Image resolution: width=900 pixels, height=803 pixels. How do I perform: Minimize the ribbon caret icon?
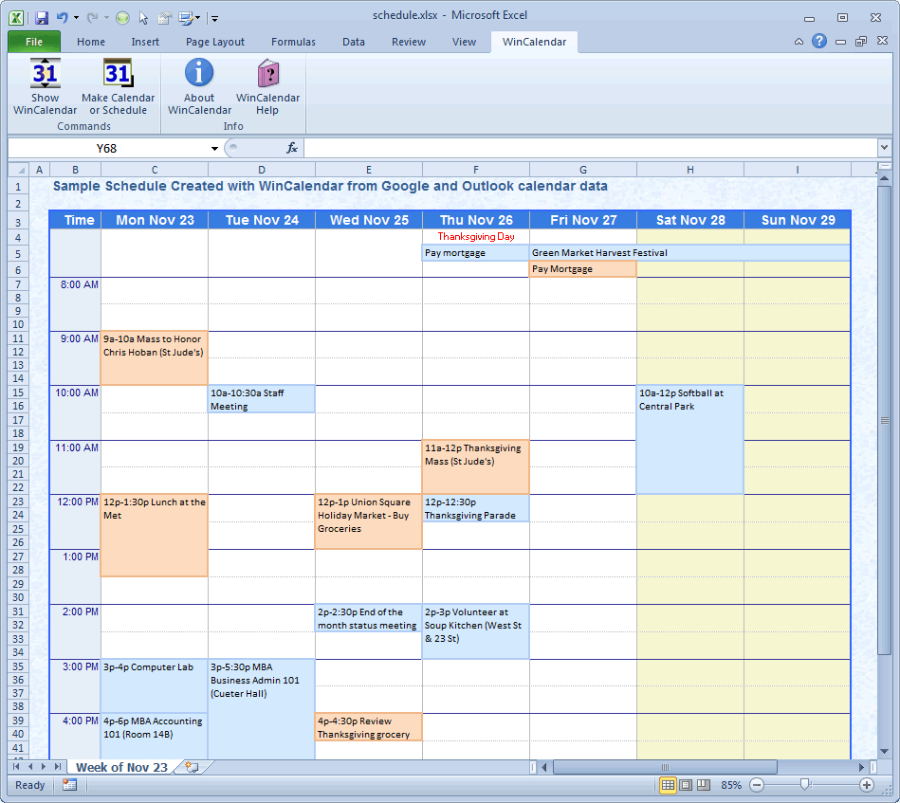(799, 42)
